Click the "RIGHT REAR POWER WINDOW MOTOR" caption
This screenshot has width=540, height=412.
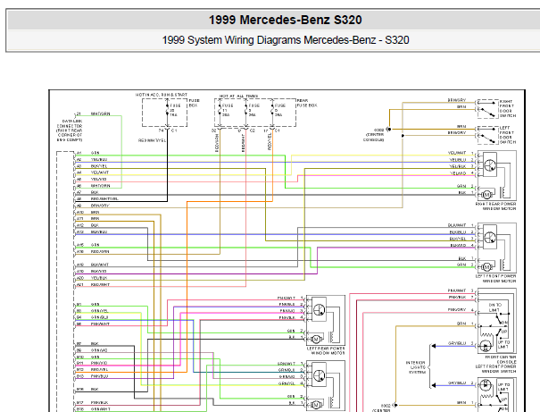(495, 206)
